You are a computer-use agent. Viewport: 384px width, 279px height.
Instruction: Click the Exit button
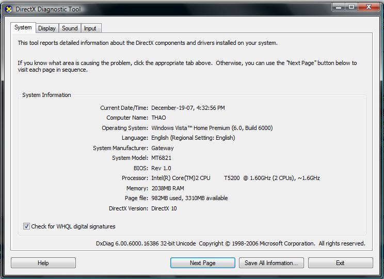[x=341, y=263]
